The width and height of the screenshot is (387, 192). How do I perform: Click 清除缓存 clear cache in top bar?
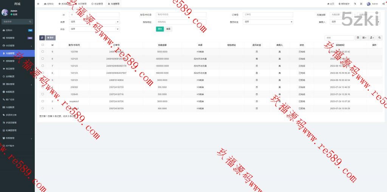pyautogui.click(x=344, y=4)
